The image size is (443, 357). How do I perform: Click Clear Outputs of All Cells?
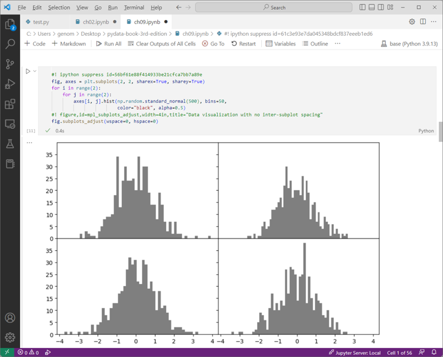pos(162,44)
